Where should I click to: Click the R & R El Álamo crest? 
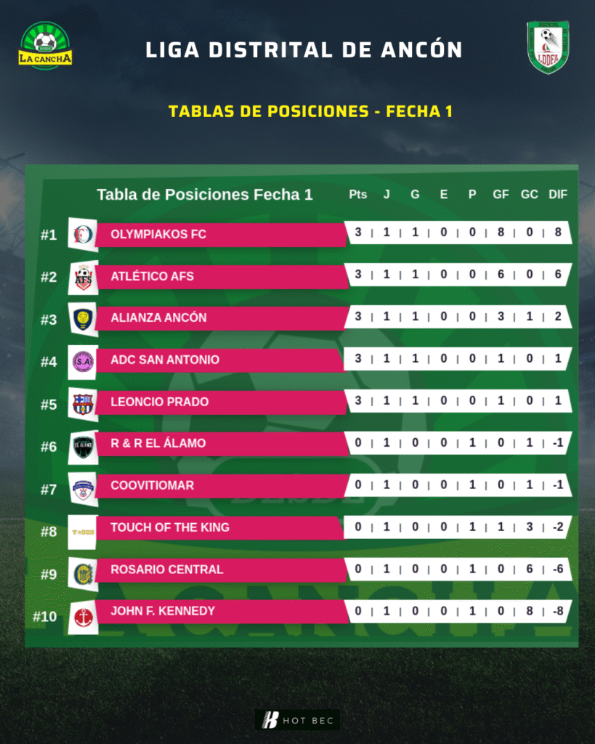click(x=83, y=445)
